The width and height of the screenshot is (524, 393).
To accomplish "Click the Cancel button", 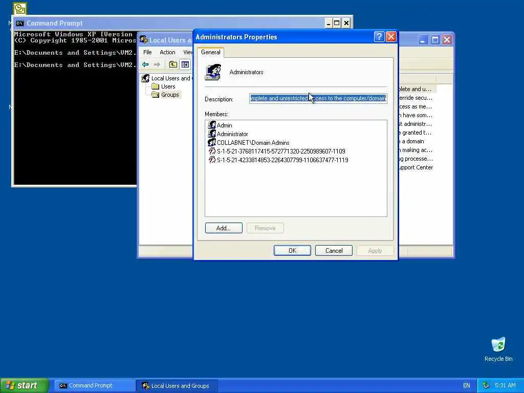I will [x=334, y=250].
